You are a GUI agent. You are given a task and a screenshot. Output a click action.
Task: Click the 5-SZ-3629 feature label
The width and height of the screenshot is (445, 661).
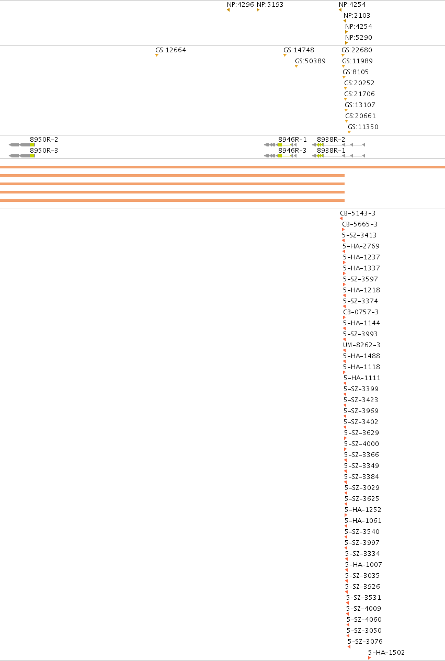361,433
